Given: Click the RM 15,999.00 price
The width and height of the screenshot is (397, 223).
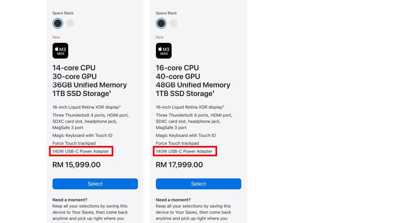Looking at the screenshot, I should coord(76,165).
